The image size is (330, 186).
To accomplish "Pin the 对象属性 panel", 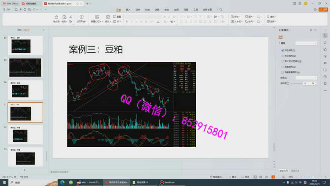I will tap(311, 30).
